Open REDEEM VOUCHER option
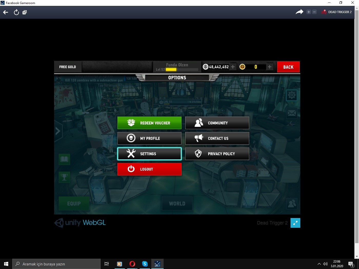The height and width of the screenshot is (269, 359). tap(149, 123)
